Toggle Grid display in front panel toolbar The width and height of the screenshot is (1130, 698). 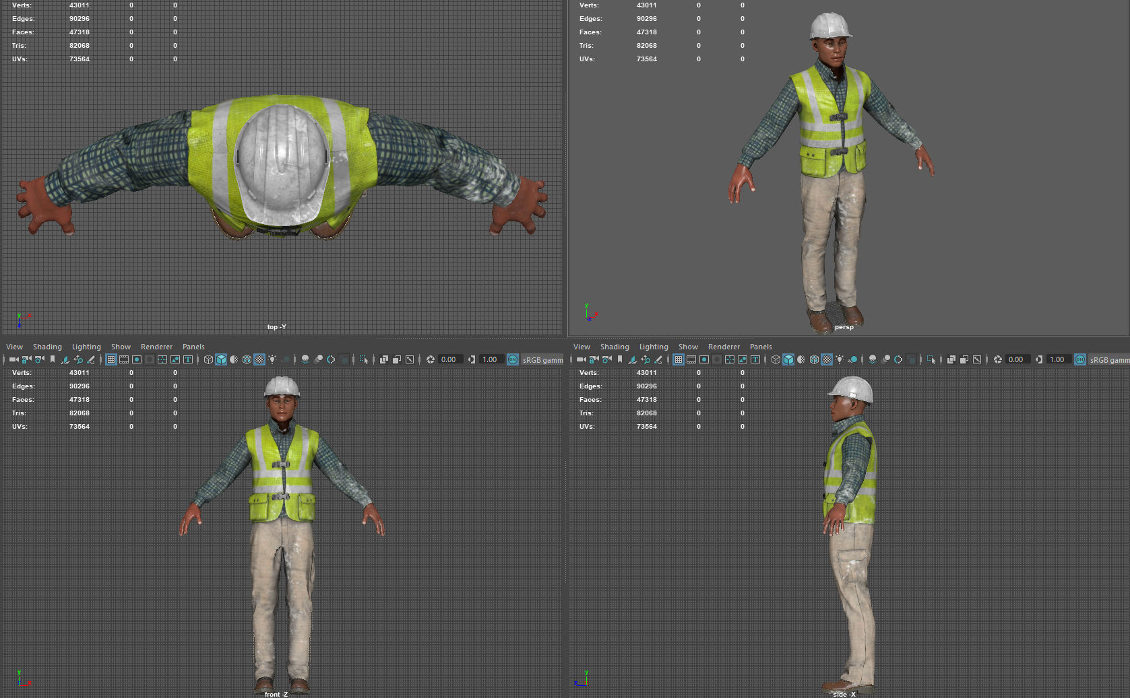(111, 359)
